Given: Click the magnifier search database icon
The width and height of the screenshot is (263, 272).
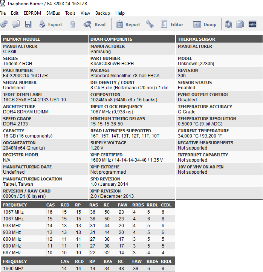Looking at the screenshot, I should (228, 24).
